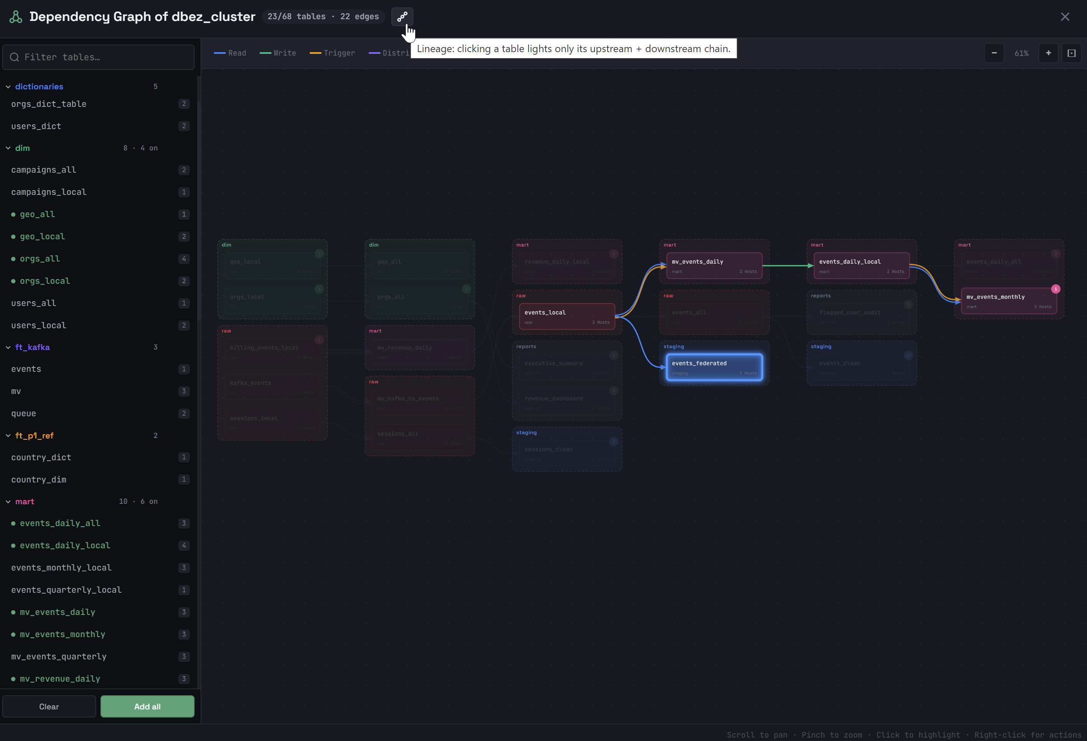Click the Write legend entry
The width and height of the screenshot is (1087, 741).
(x=278, y=53)
